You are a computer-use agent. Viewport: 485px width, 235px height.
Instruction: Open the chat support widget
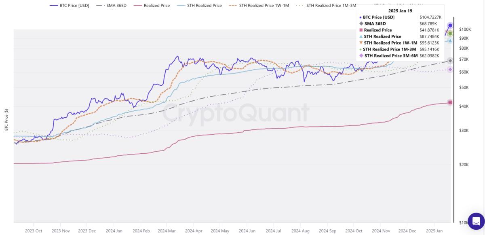[476, 221]
